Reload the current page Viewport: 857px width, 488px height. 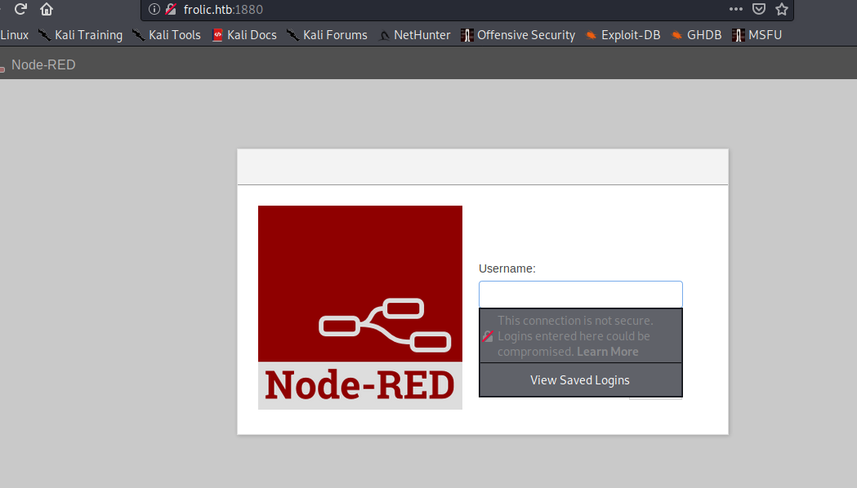pyautogui.click(x=21, y=9)
